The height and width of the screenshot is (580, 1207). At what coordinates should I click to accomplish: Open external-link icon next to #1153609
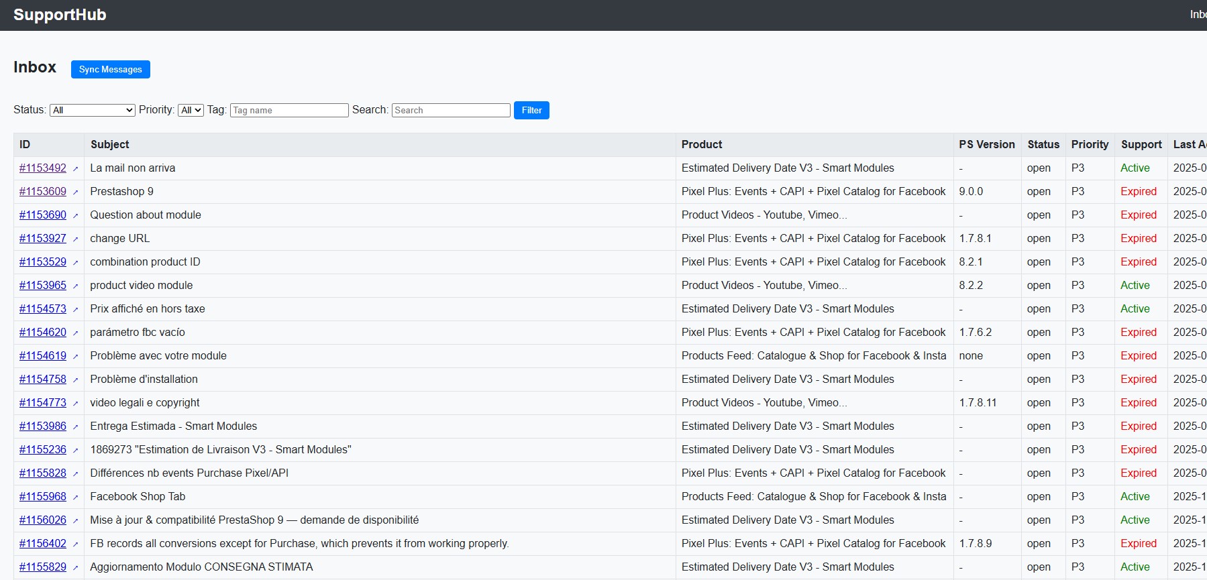[75, 192]
